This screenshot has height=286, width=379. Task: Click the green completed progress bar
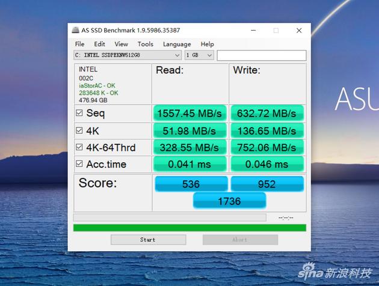click(189, 228)
